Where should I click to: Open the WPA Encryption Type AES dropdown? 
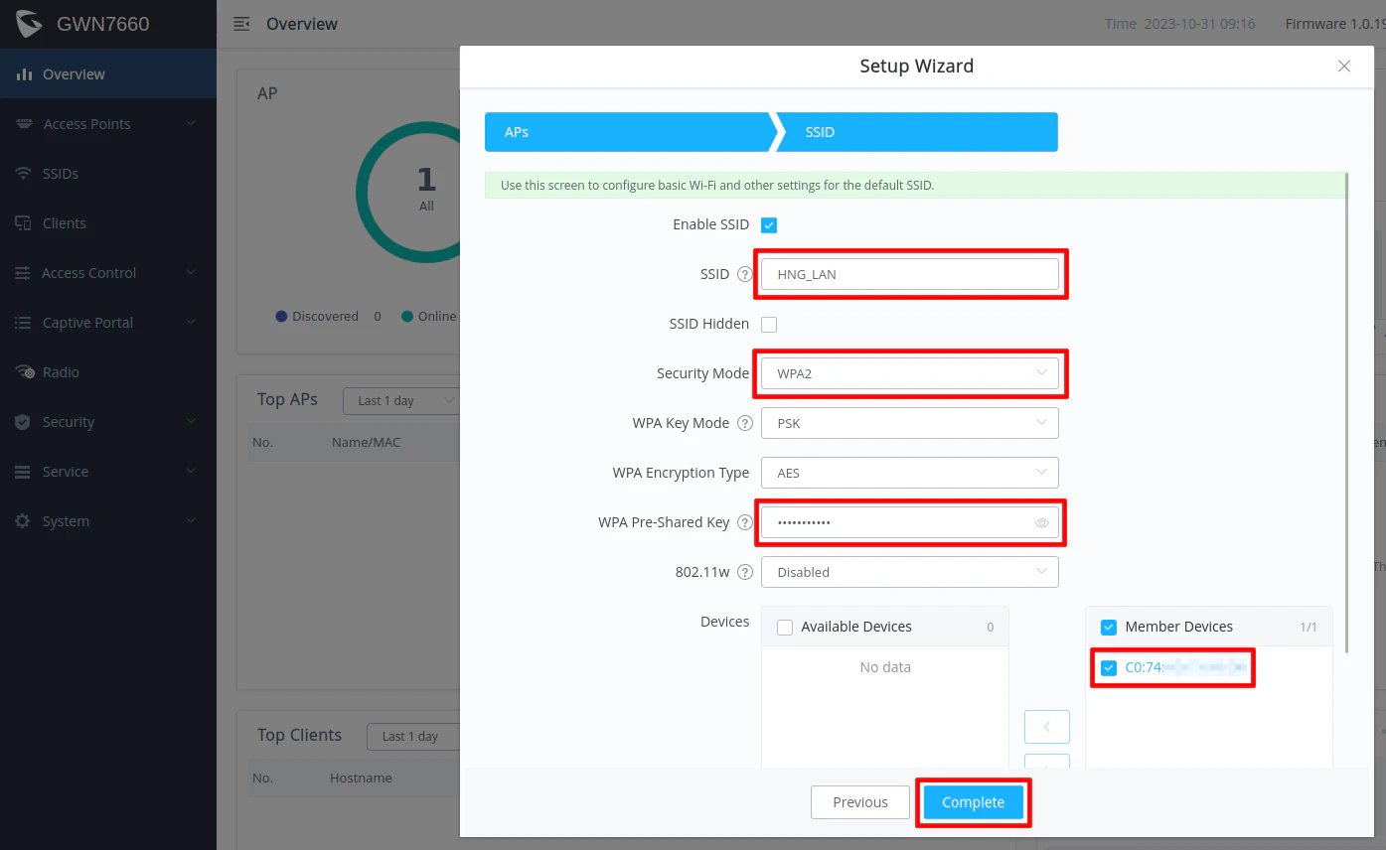[910, 473]
